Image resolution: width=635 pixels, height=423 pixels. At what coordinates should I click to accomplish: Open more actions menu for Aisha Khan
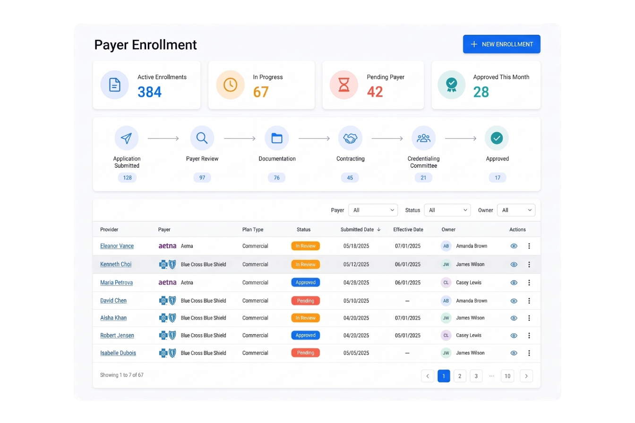point(529,318)
